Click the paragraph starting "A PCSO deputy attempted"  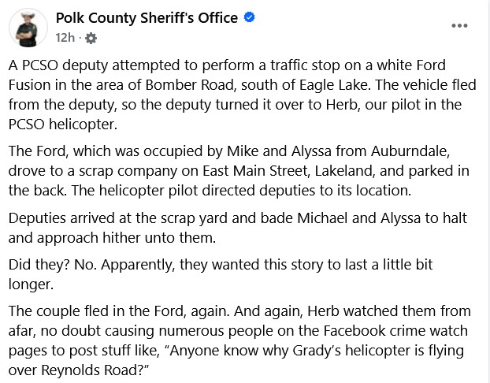[242, 95]
